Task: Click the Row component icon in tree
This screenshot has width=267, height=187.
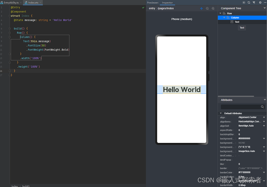Action: (224, 13)
